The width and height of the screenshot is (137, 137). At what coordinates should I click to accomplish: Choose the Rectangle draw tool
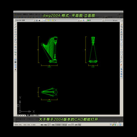pyautogui.click(x=16, y=34)
